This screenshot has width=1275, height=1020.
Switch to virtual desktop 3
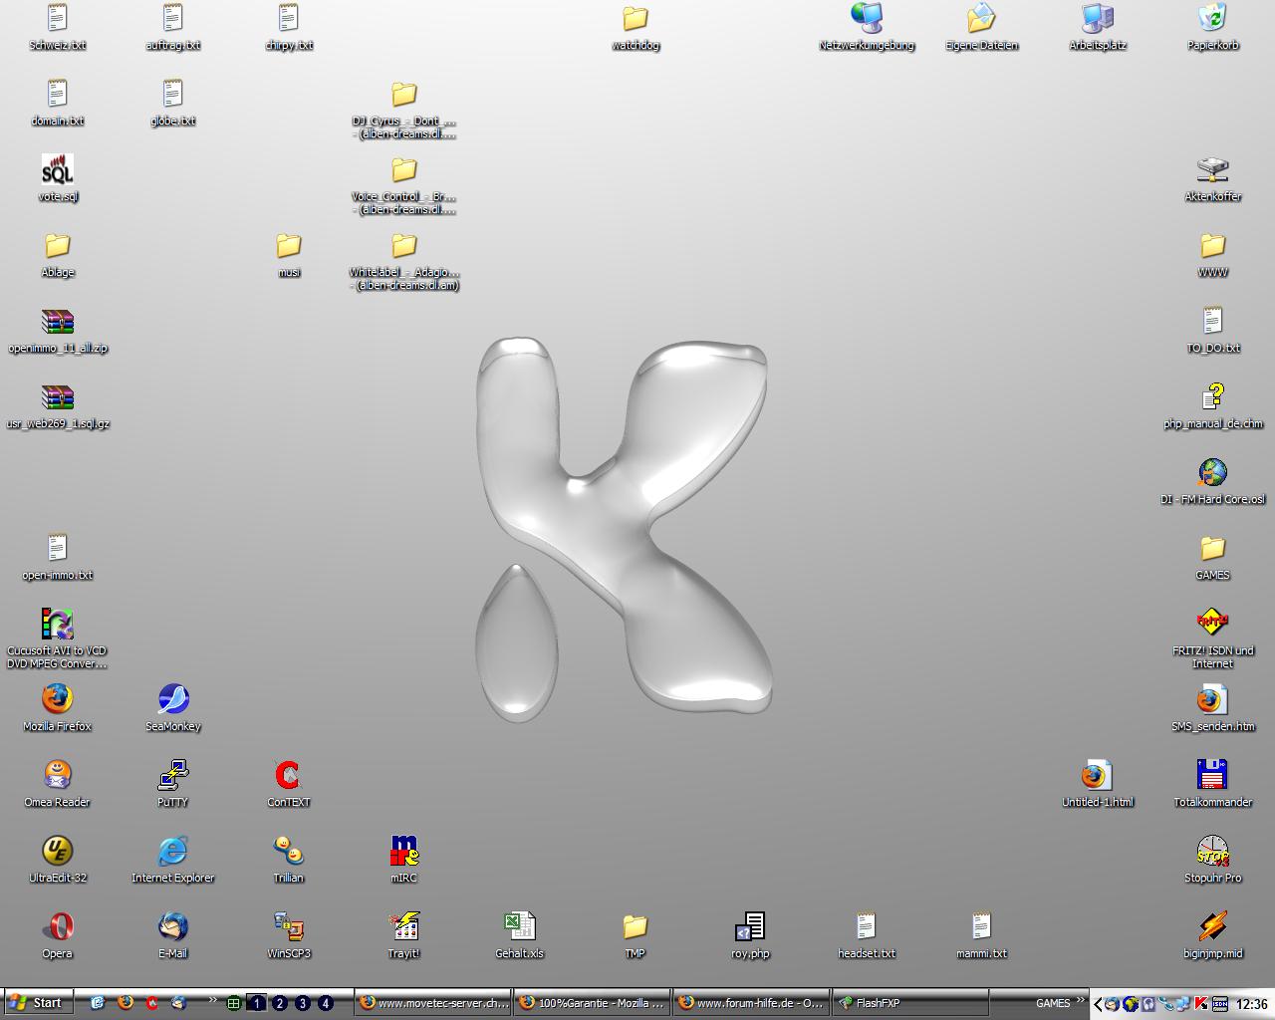(x=303, y=1003)
